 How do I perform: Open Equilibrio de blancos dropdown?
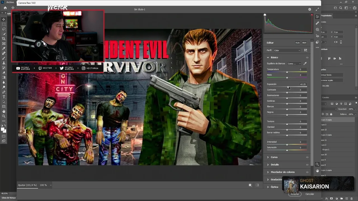click(x=294, y=64)
